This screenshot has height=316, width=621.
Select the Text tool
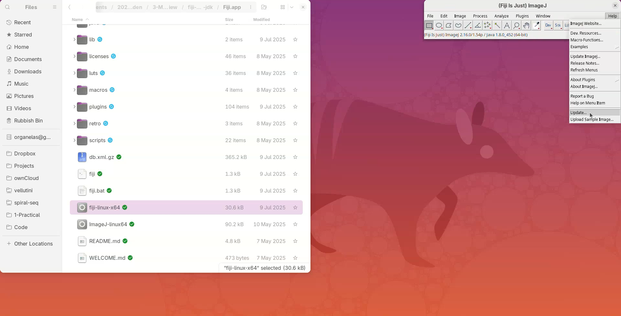click(x=507, y=26)
